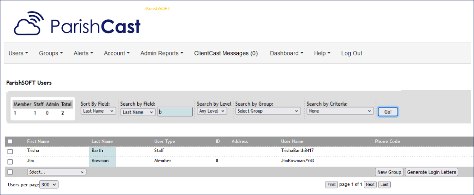Image resolution: width=474 pixels, height=195 pixels.
Task: Open the Admin Reports menu
Action: (162, 53)
